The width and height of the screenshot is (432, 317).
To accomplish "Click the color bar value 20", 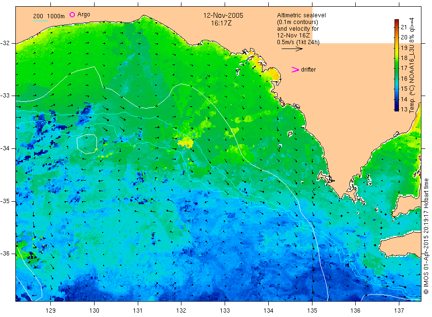I will [404, 37].
